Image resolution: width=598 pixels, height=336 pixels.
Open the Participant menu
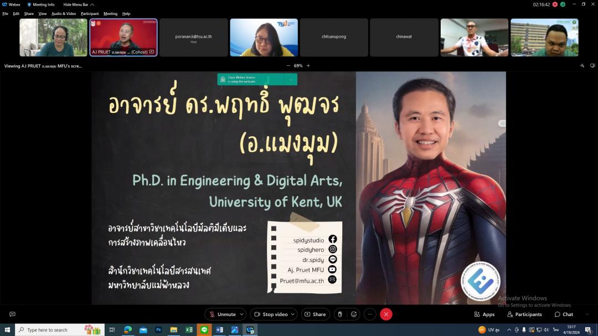click(90, 14)
